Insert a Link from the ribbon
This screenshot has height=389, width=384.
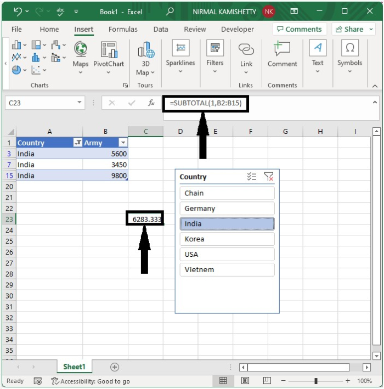246,58
